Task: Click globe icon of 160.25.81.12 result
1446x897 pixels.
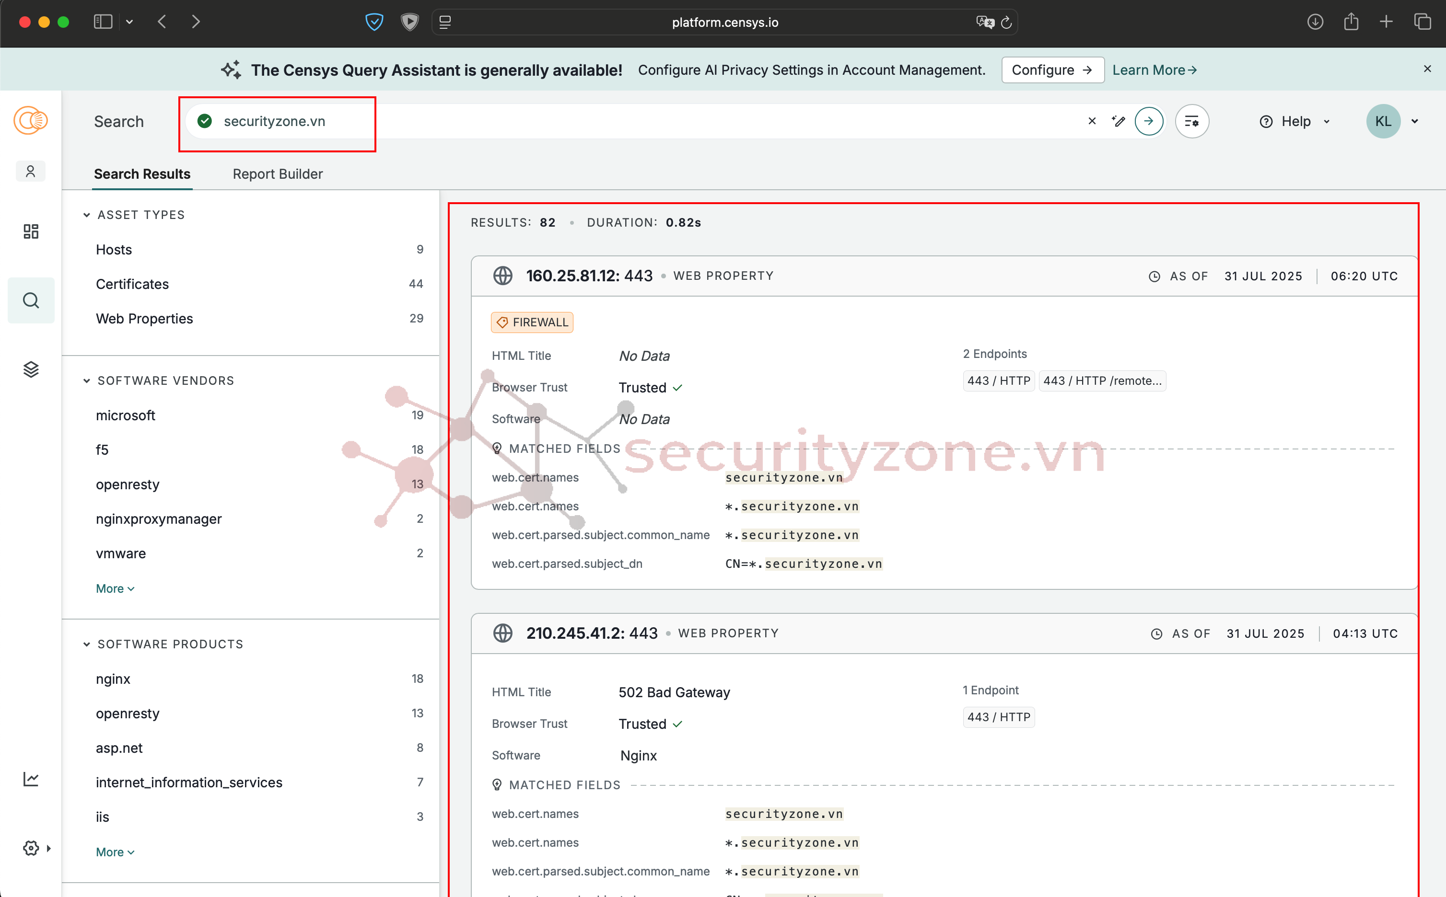Action: pyautogui.click(x=503, y=276)
